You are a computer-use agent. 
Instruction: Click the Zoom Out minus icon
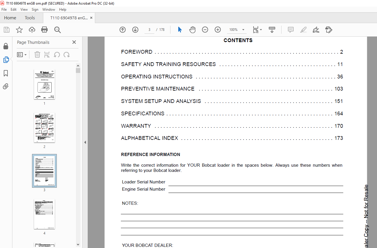205,30
